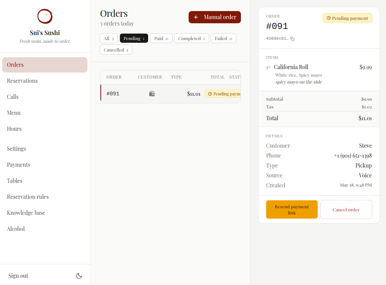Click Sign out
Screen dimensions: 386x285
tap(18, 276)
